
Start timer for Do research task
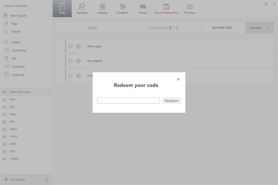(78, 61)
